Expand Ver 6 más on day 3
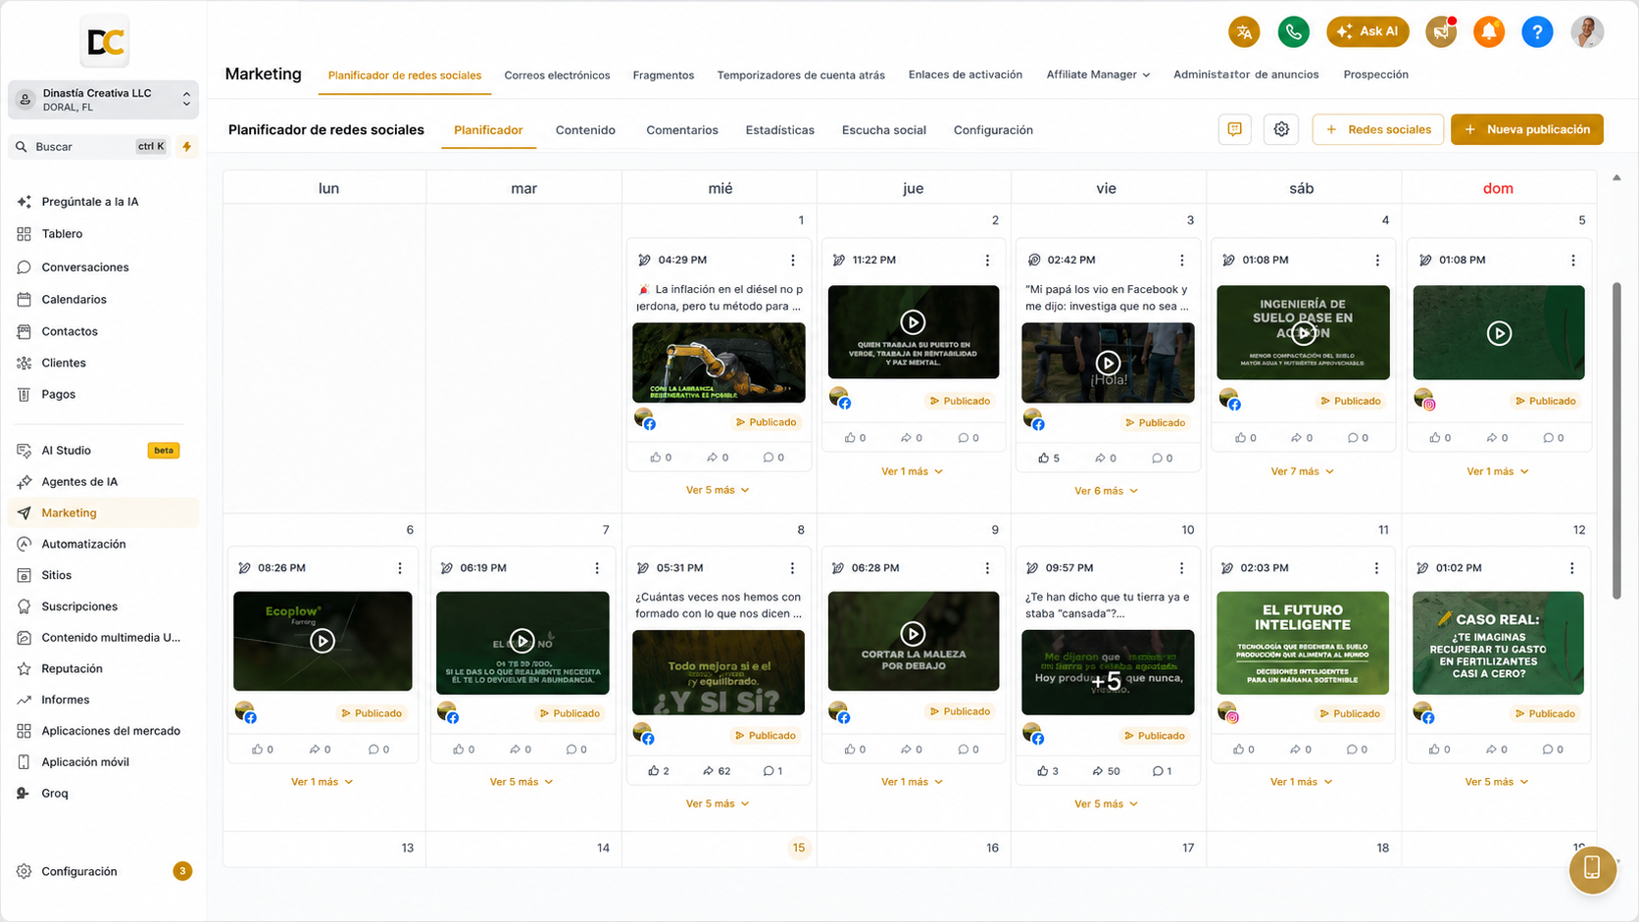Screen dimensions: 1639x922 click(x=1107, y=491)
